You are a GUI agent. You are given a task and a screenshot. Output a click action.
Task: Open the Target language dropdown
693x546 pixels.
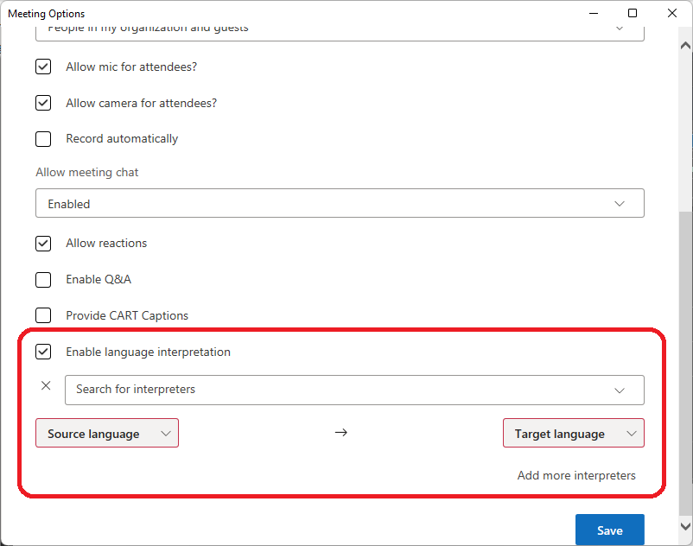[573, 434]
